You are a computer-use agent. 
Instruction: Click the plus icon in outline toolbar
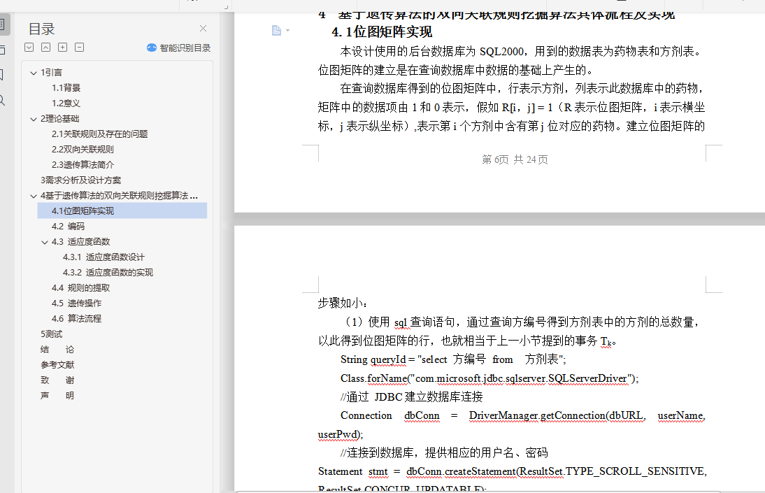tap(62, 48)
